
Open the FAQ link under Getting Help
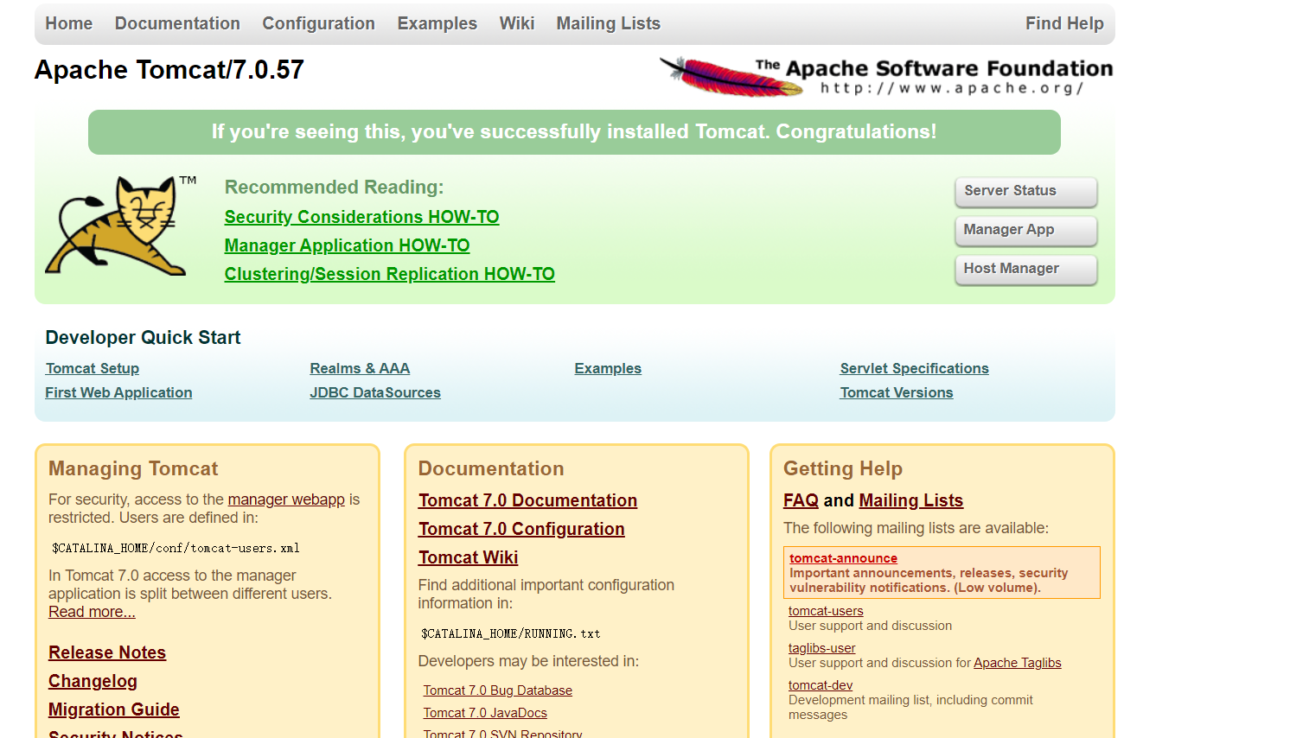click(801, 500)
